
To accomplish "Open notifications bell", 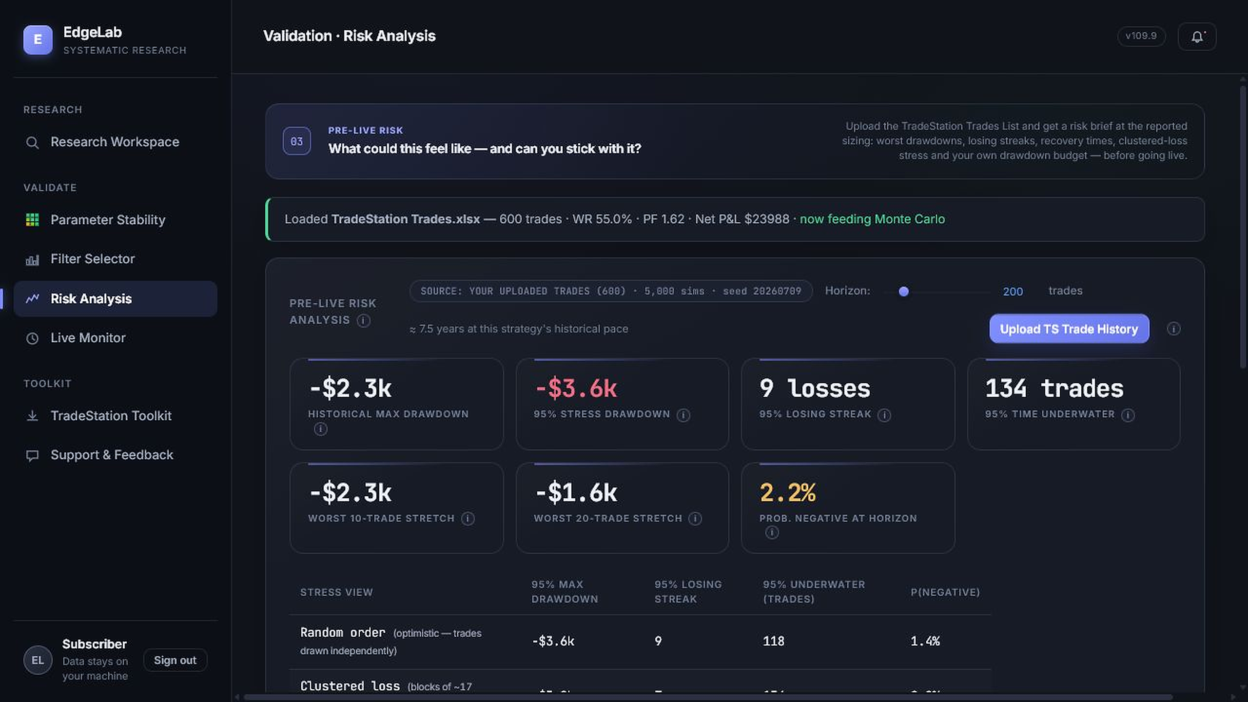I will (1197, 37).
